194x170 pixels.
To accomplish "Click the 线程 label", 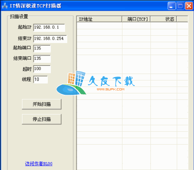I will (27, 79).
